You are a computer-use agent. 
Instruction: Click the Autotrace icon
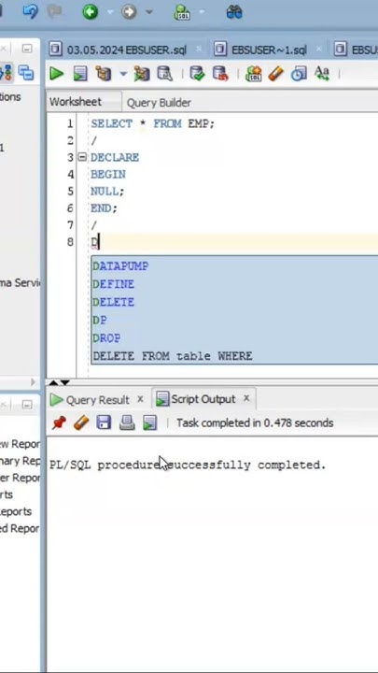[x=142, y=74]
